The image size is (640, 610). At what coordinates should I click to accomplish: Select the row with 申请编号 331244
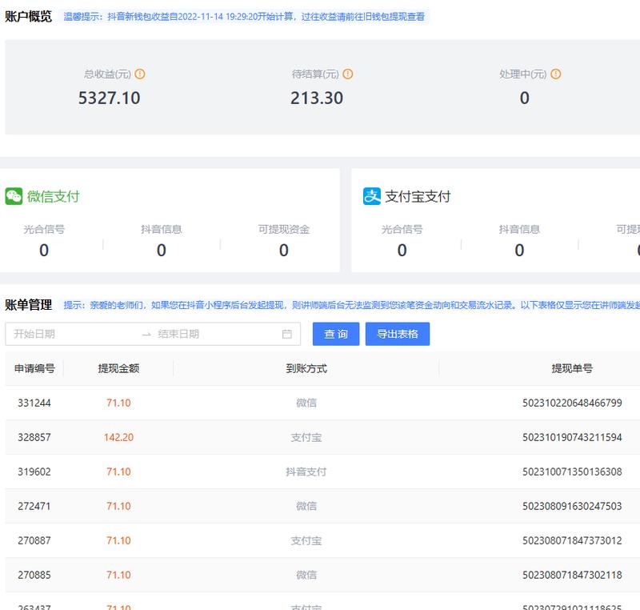(37, 403)
